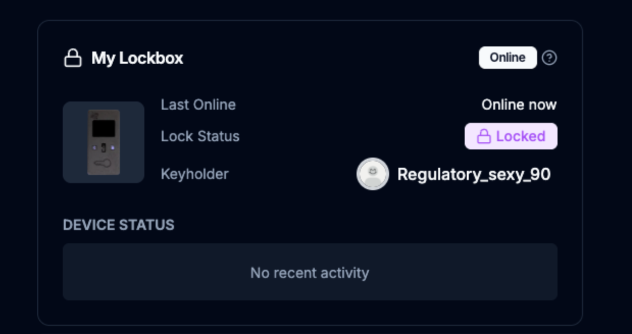
Task: Click the Last Online label
Action: [x=198, y=105]
